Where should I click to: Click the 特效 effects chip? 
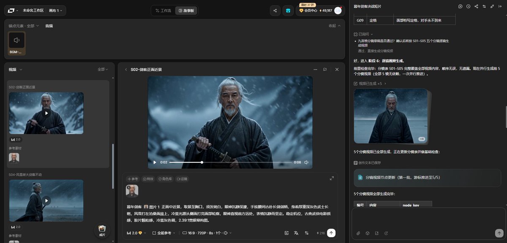[x=148, y=179]
